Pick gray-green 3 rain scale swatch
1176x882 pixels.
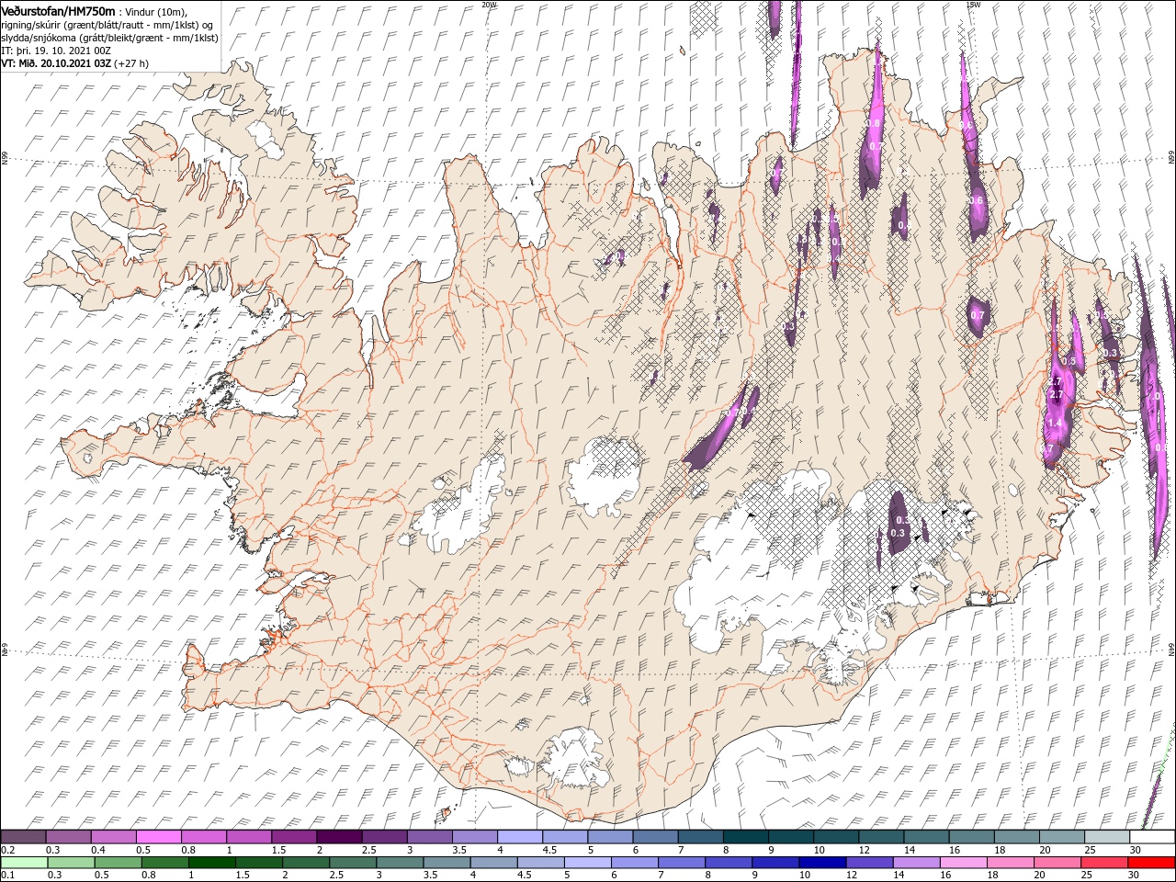[x=400, y=863]
